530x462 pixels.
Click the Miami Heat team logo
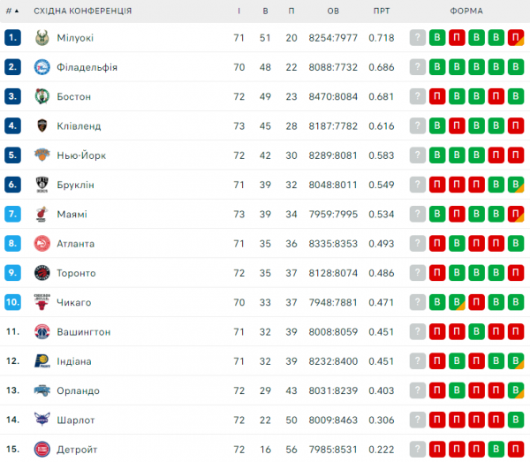[42, 215]
